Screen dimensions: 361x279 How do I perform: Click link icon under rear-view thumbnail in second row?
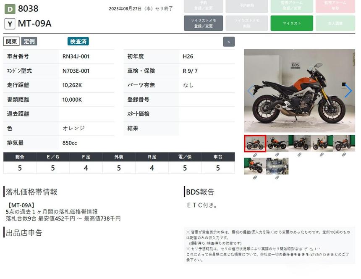coord(255,178)
